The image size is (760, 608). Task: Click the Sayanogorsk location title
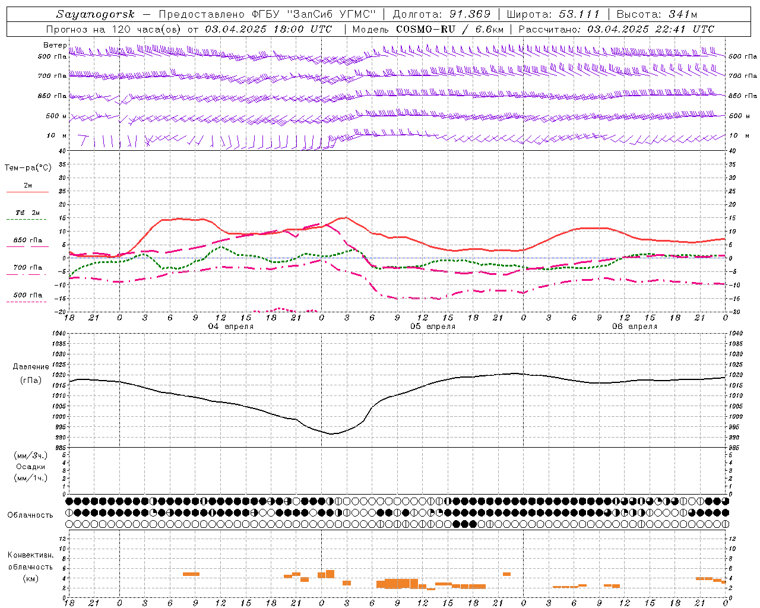[96, 14]
